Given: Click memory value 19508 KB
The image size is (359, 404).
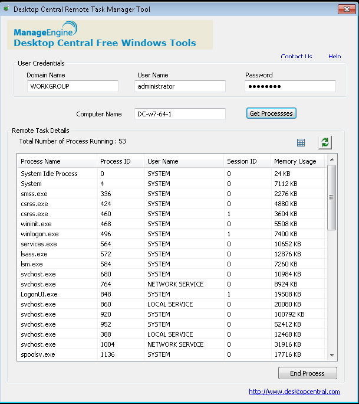Looking at the screenshot, I should click(288, 294).
